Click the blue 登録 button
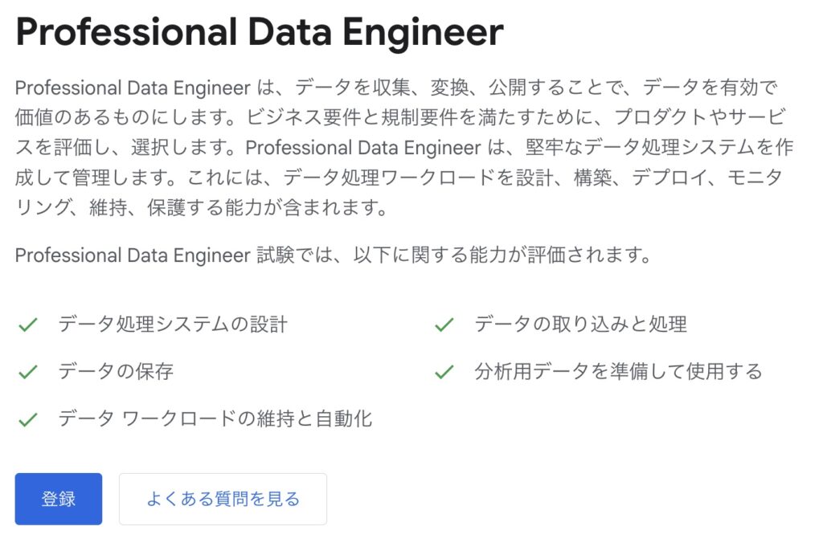 [x=58, y=498]
